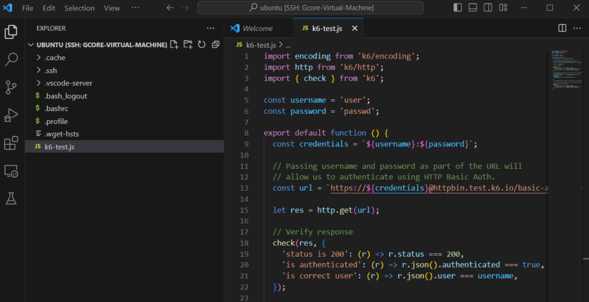
Task: Open the Extensions view
Action: pos(11,143)
